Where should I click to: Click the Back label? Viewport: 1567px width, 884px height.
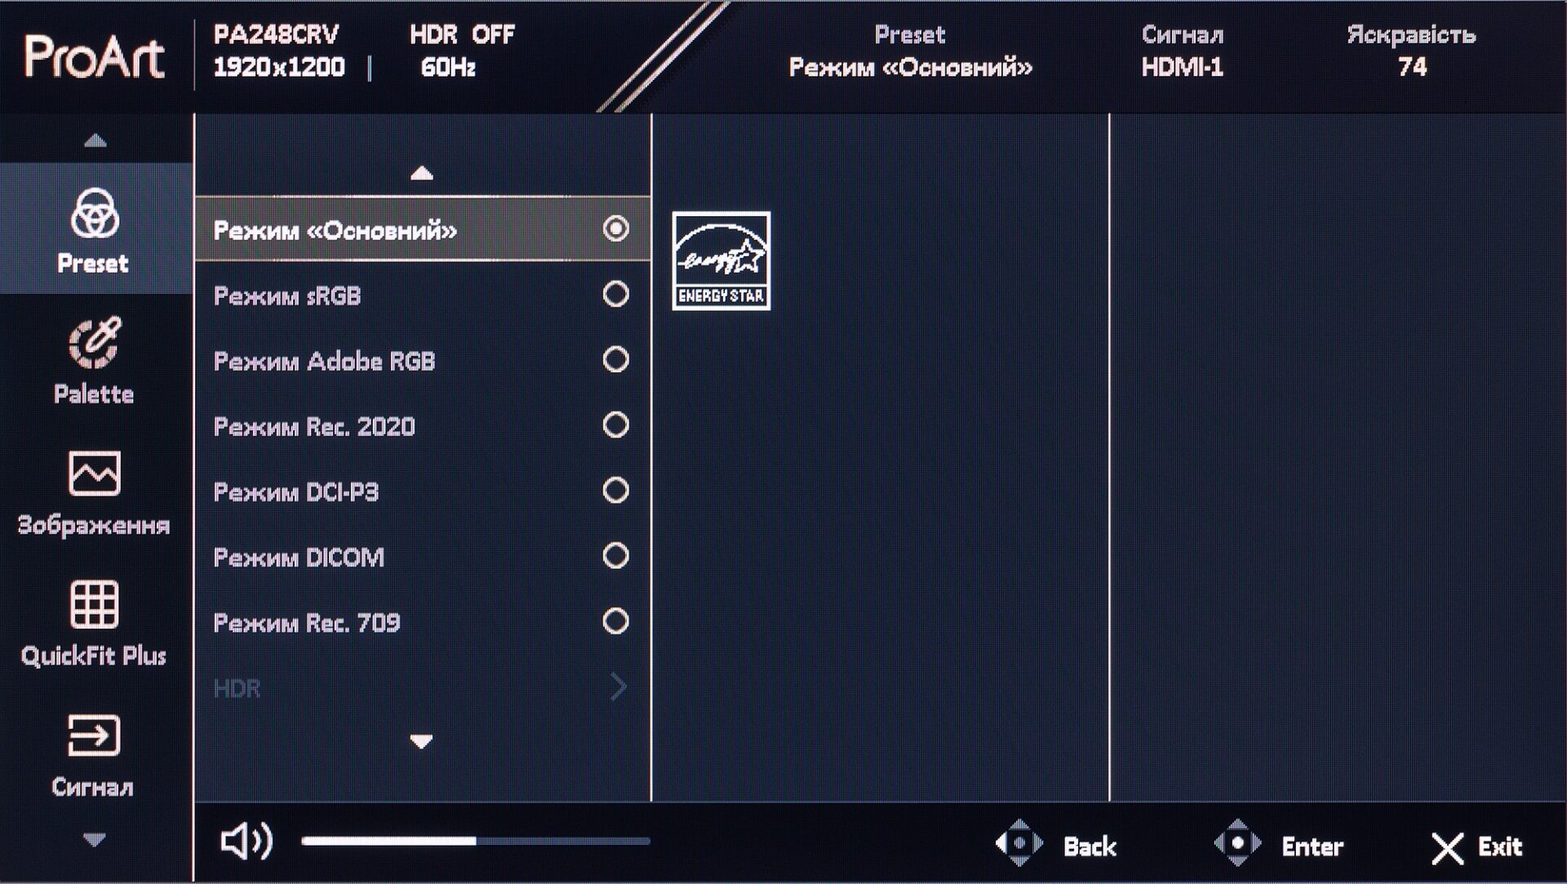click(x=1090, y=847)
